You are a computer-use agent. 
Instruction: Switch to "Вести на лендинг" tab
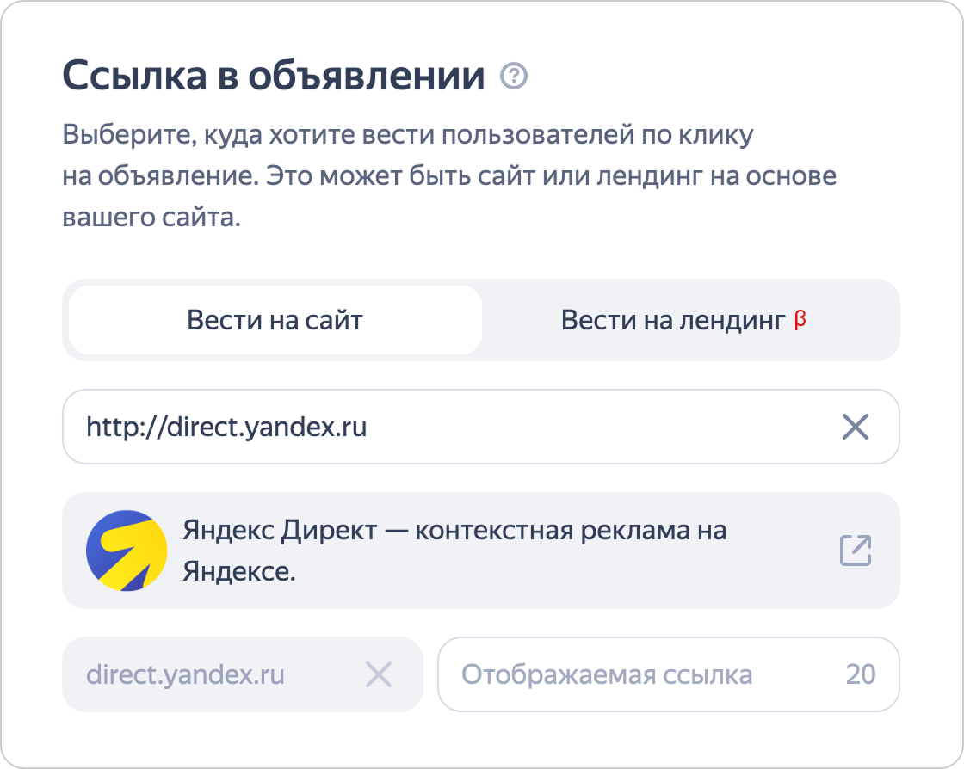(x=673, y=321)
